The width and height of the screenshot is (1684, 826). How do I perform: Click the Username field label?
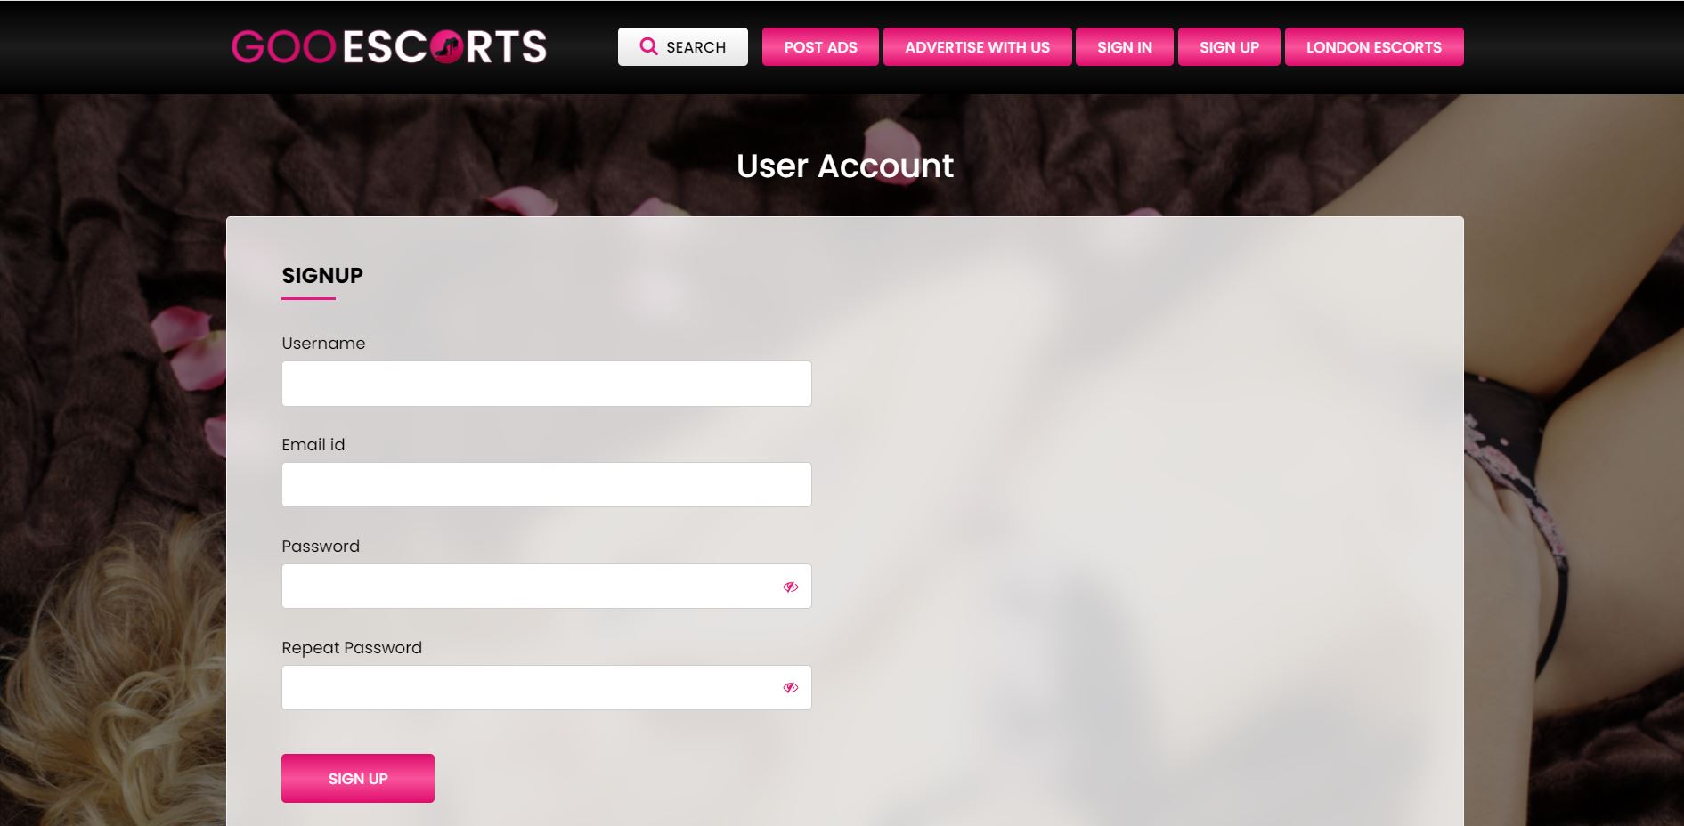click(x=323, y=344)
